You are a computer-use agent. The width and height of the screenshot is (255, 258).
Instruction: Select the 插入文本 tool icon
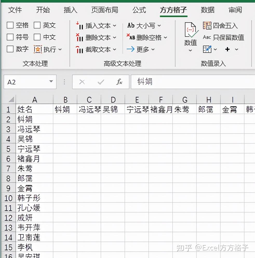[79, 26]
